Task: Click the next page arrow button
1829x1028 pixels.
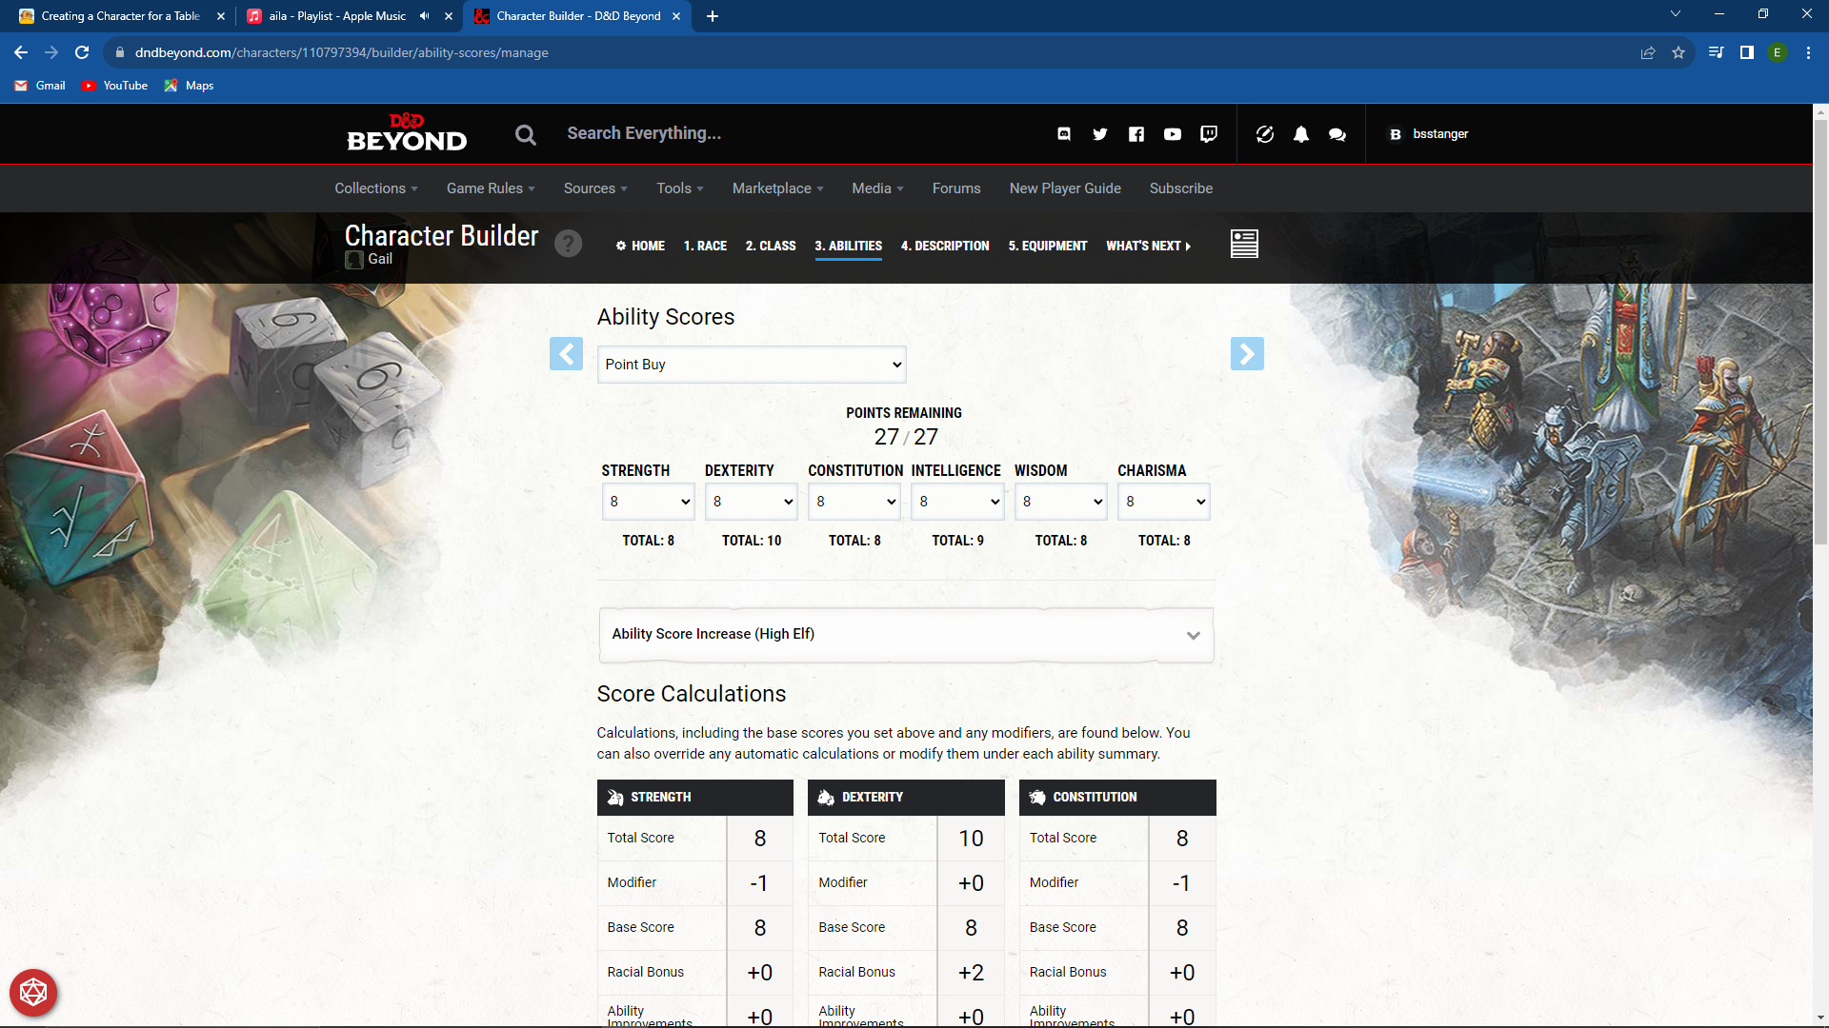Action: [1247, 354]
